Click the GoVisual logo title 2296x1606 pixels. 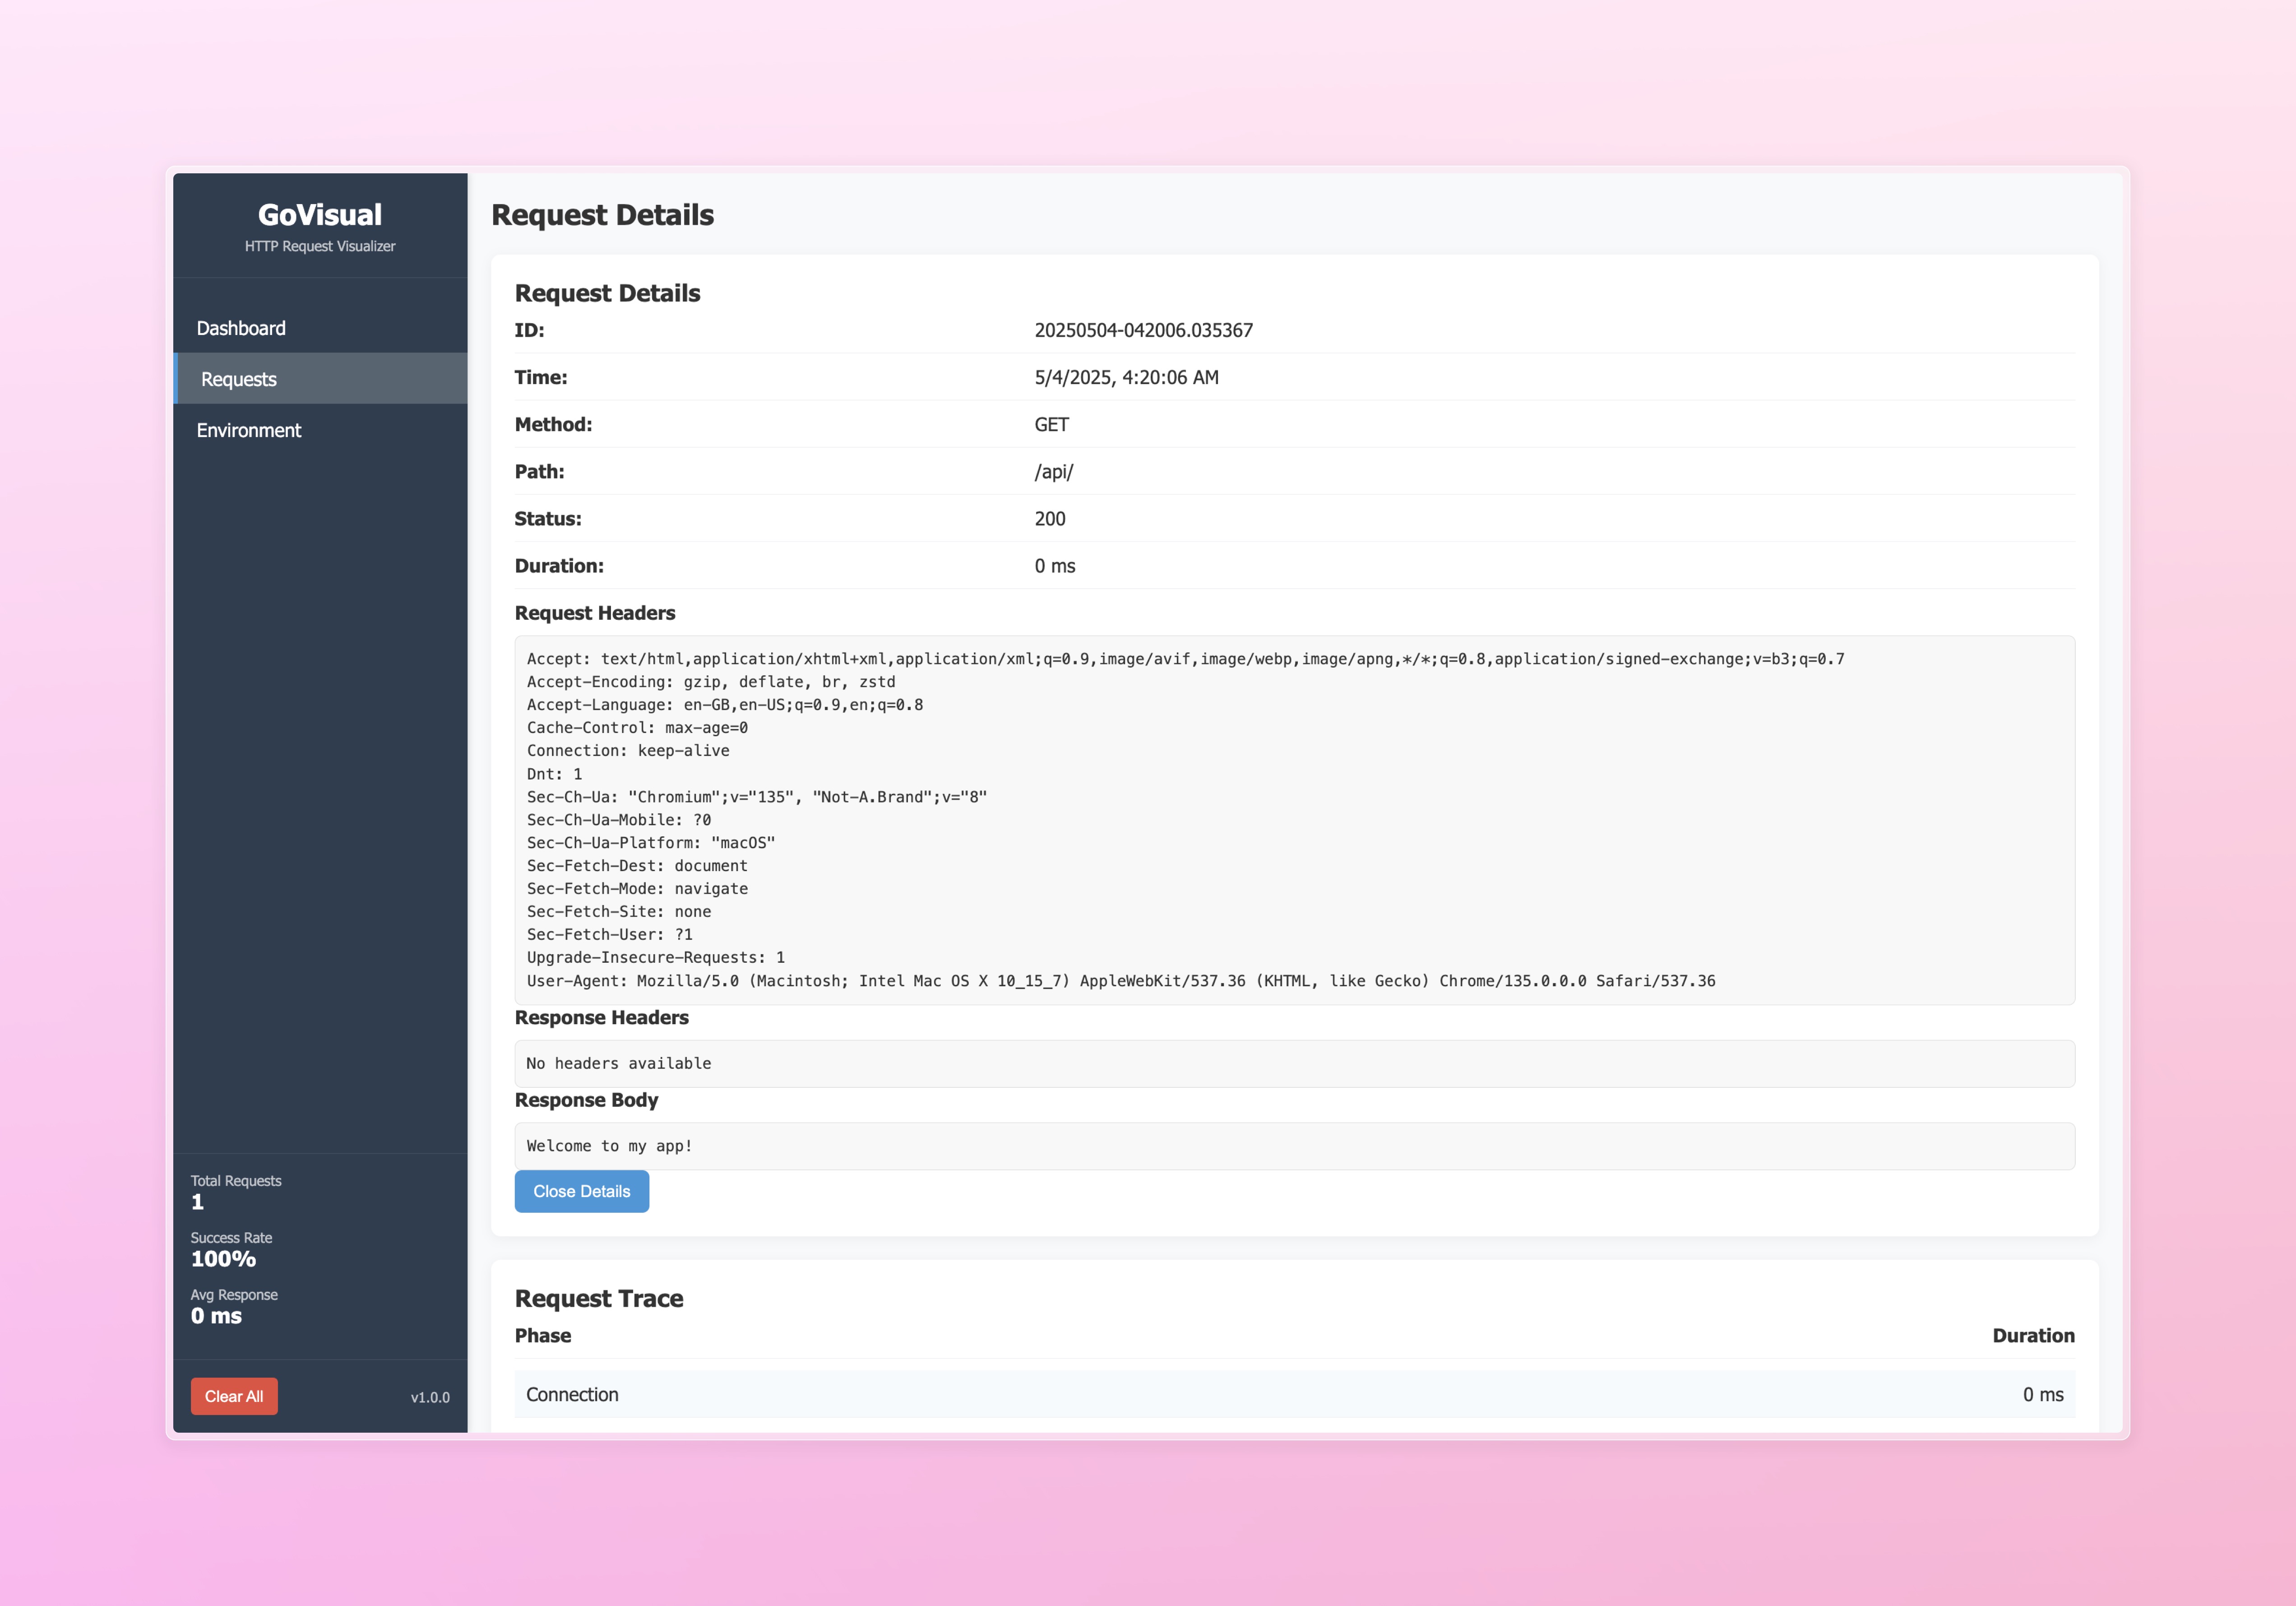[320, 215]
